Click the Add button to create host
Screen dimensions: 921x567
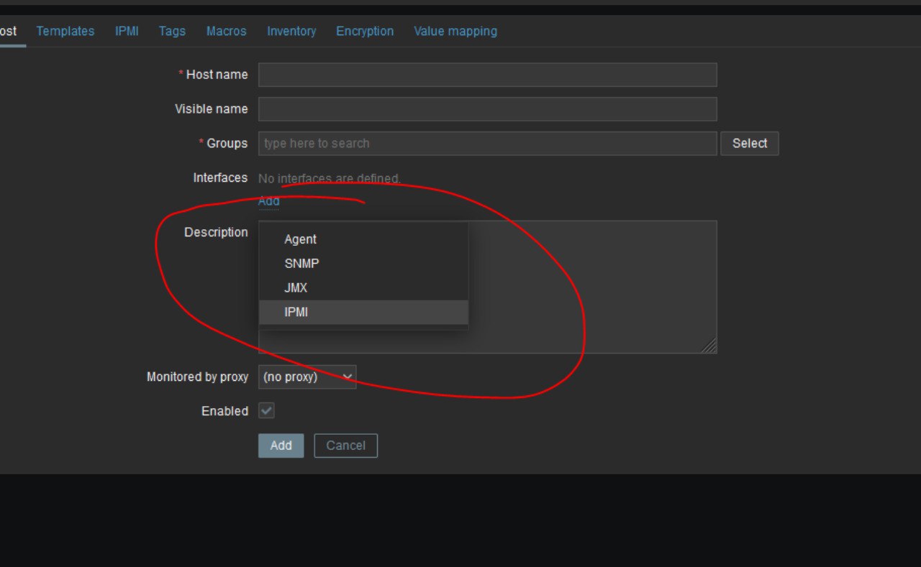click(281, 446)
